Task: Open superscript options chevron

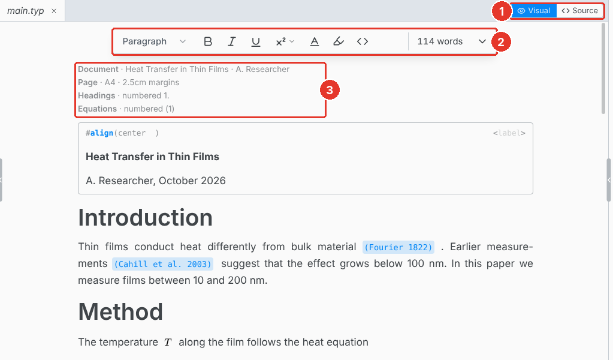Action: point(292,41)
